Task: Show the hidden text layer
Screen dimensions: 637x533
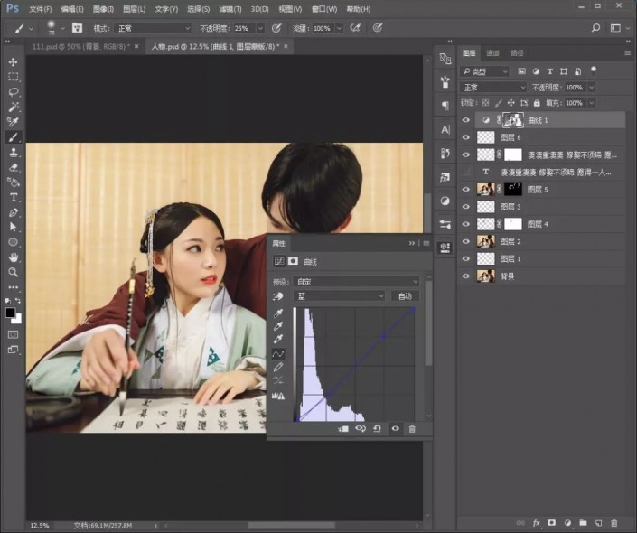Action: click(x=466, y=173)
